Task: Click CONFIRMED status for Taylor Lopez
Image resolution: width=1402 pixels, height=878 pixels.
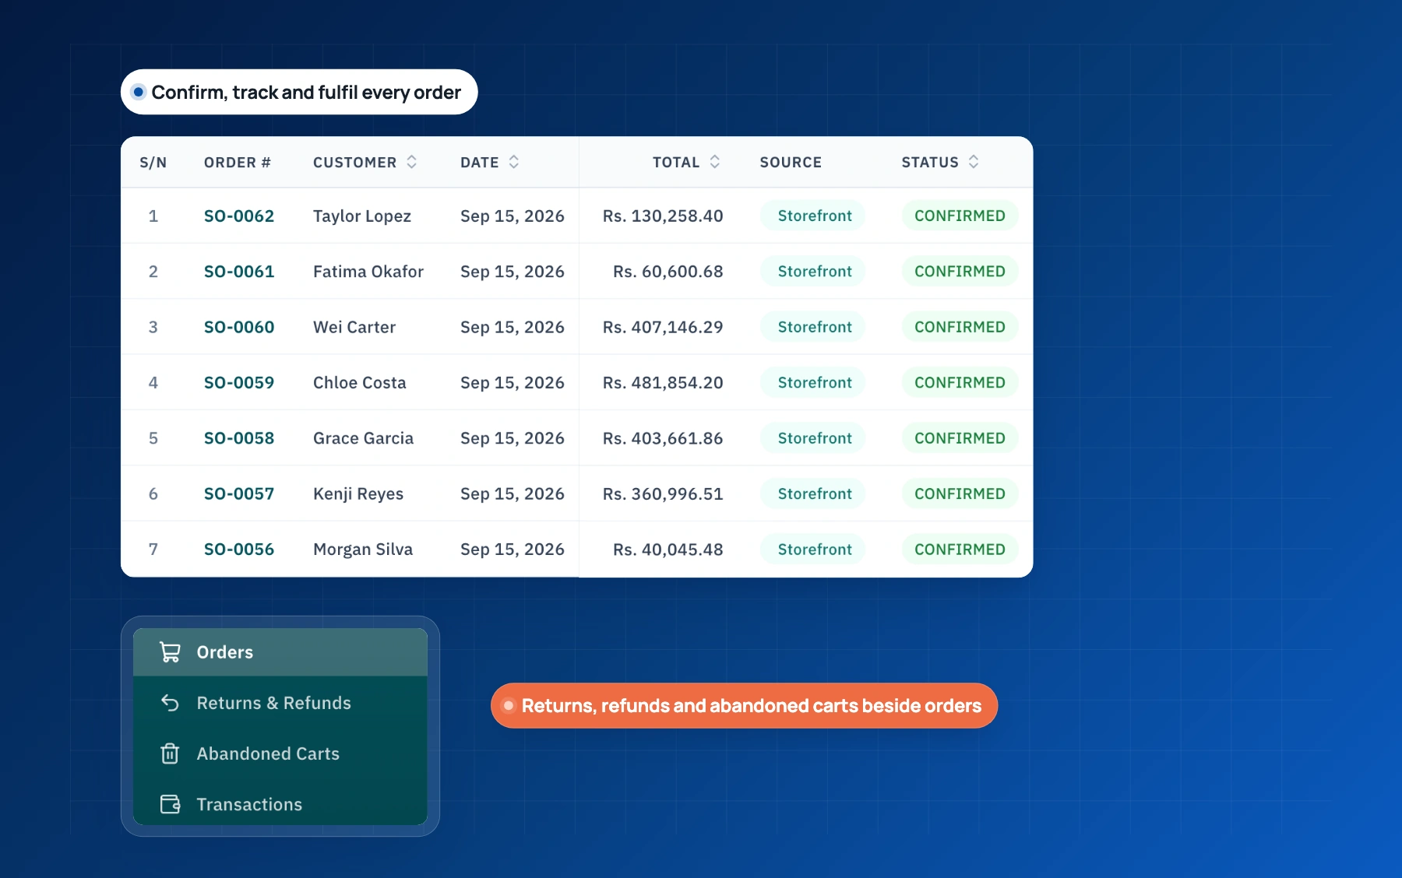Action: click(x=960, y=216)
